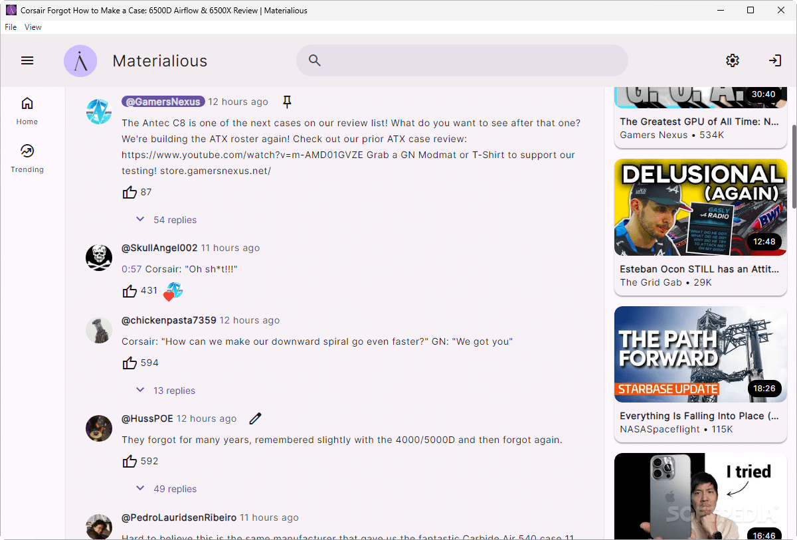797x540 pixels.
Task: Click GamersNexus channel avatar
Action: tap(99, 112)
